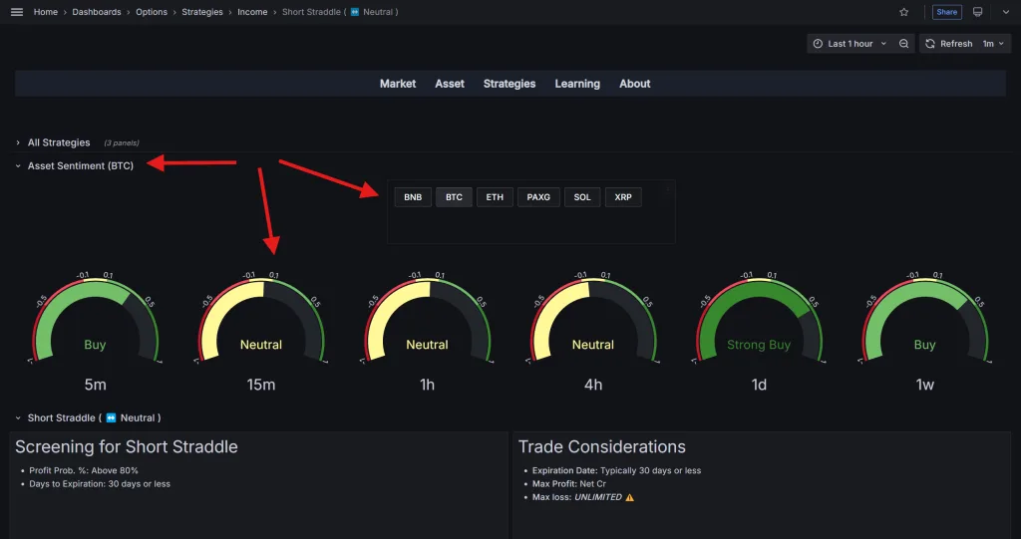Click the 4h Neutral sentiment gauge

[x=593, y=319]
